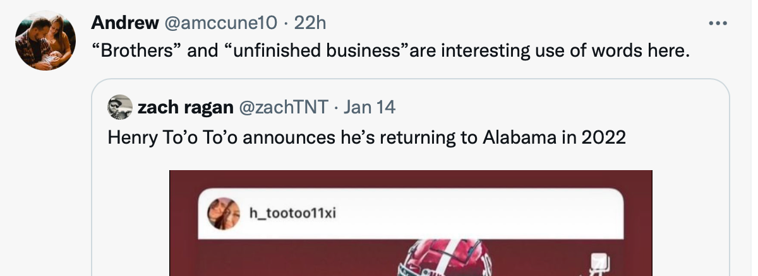Click the maroon strip above the story card
This screenshot has width=758, height=276.
point(411,179)
